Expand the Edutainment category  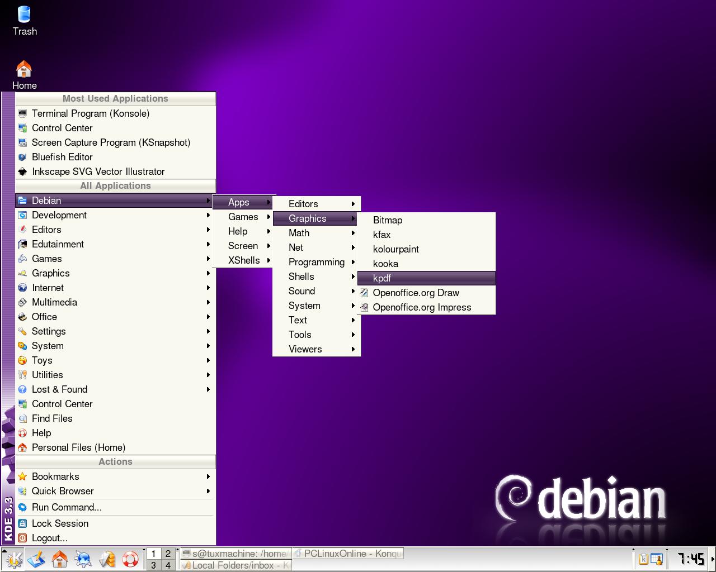coord(115,244)
